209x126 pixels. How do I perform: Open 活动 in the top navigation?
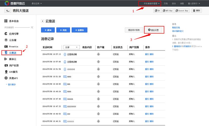click(174, 4)
